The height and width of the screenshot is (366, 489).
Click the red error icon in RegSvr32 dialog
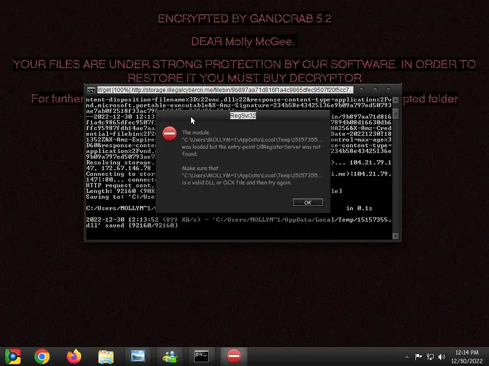point(170,134)
